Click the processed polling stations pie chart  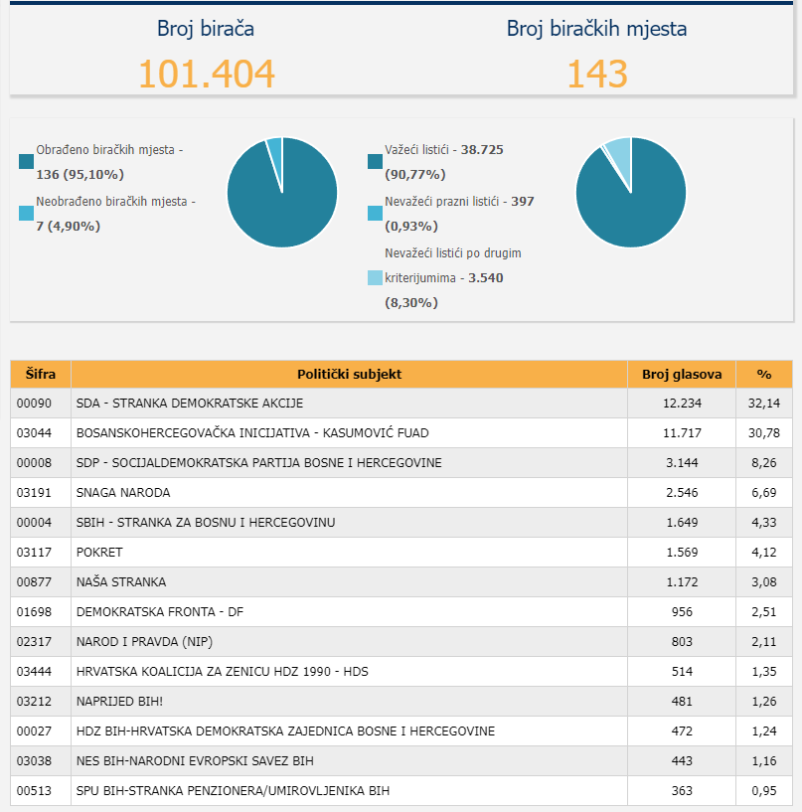tap(282, 192)
